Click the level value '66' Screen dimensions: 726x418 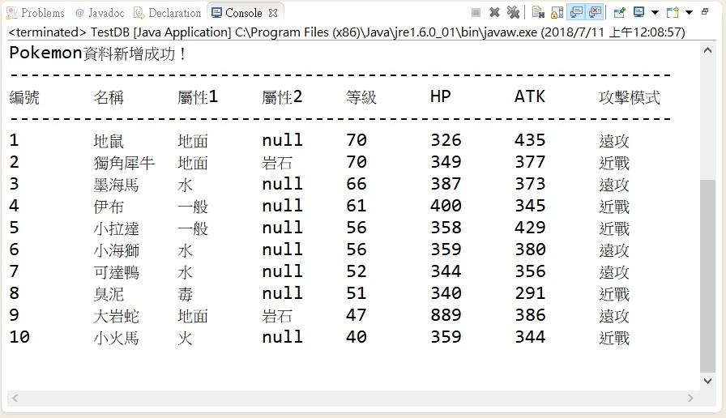click(x=356, y=184)
